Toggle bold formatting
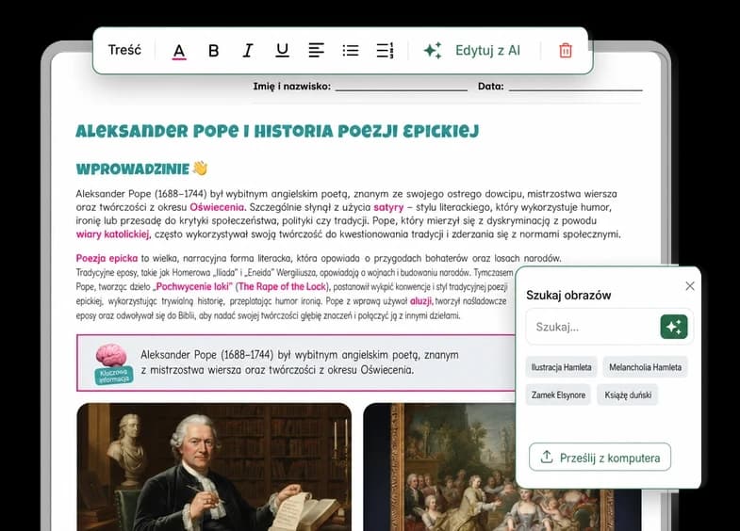This screenshot has height=531, width=740. (x=213, y=51)
